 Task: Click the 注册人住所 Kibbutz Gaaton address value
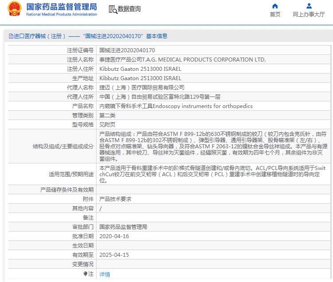(x=140, y=69)
